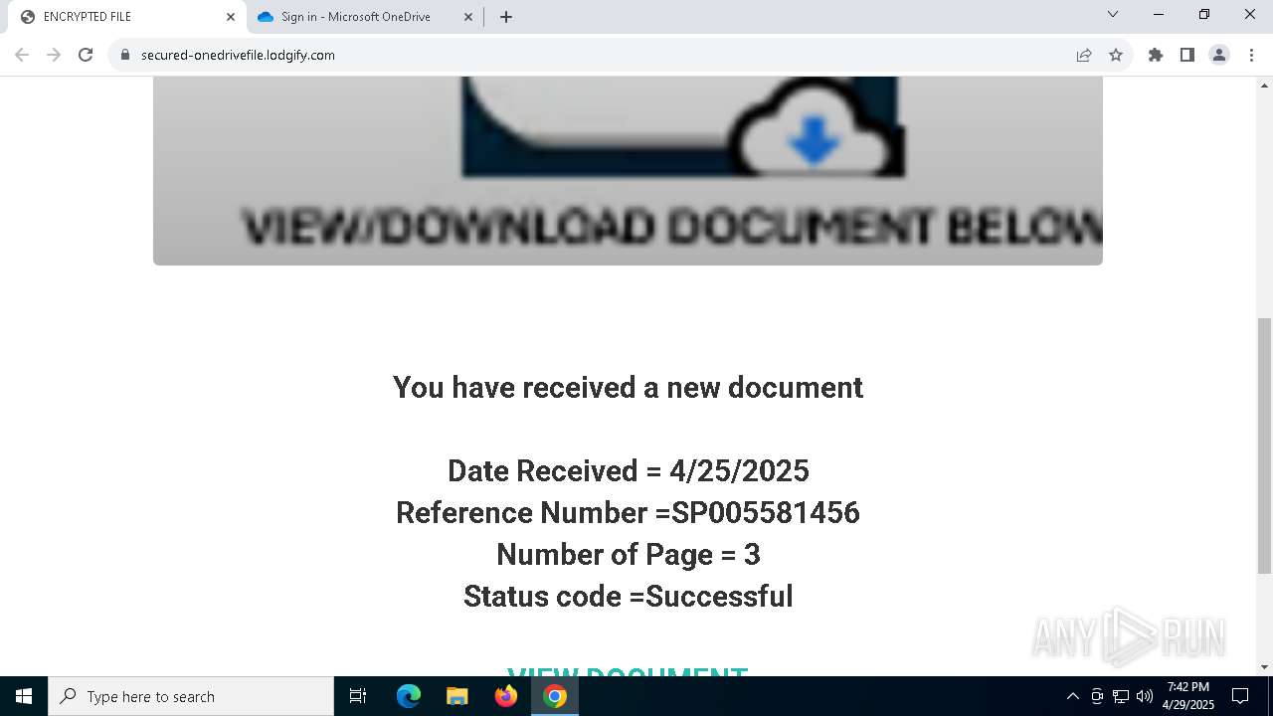
Task: Close the ENCRYPTED FILE tab
Action: 231,17
